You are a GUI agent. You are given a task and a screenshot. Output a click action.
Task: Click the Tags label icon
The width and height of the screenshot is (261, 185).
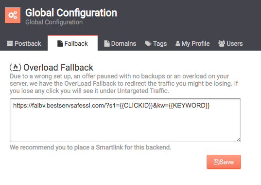(148, 44)
